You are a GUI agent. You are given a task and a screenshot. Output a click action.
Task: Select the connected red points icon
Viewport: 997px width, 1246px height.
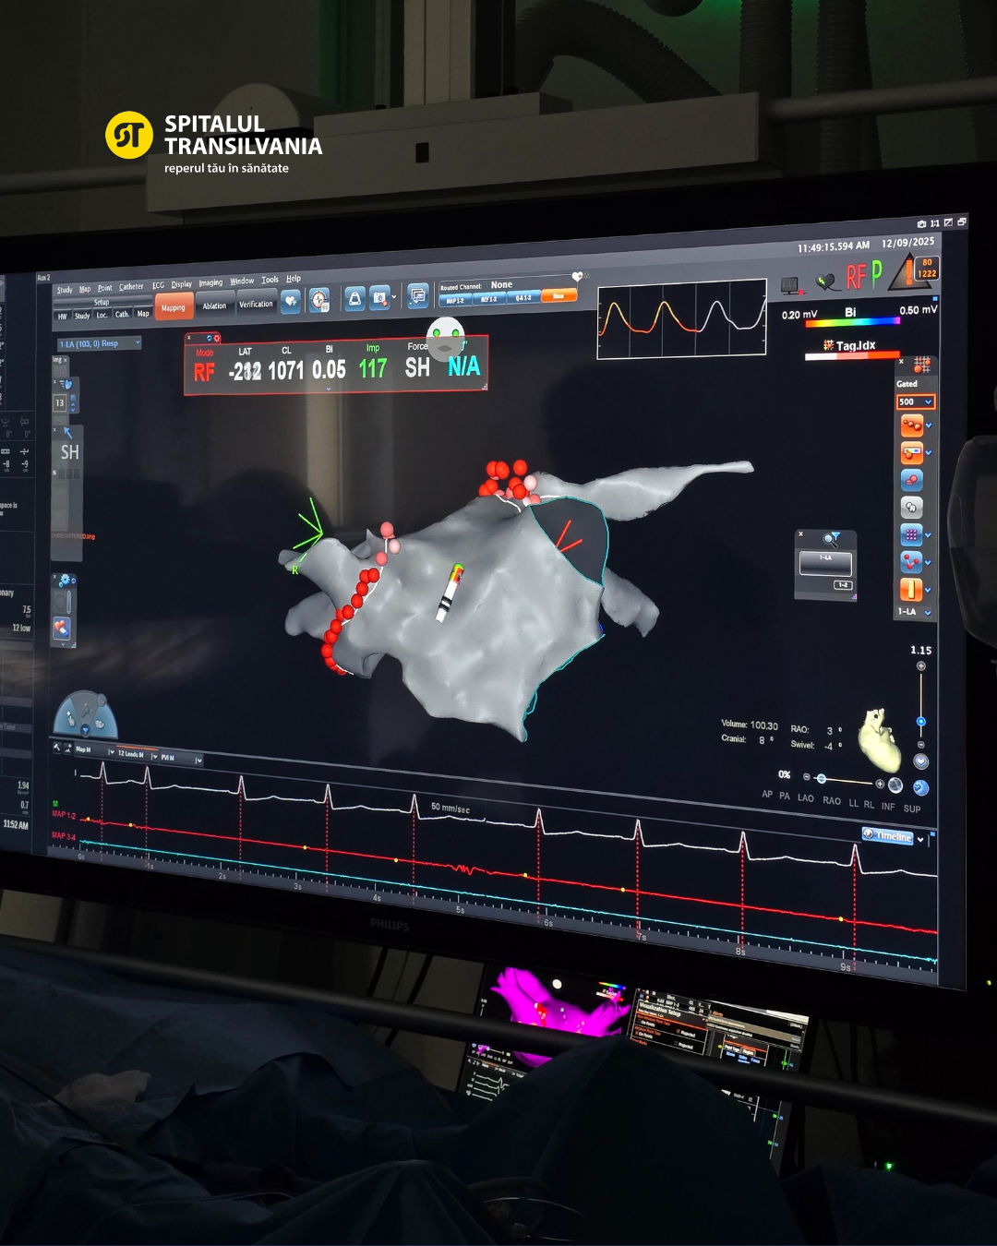click(x=911, y=562)
